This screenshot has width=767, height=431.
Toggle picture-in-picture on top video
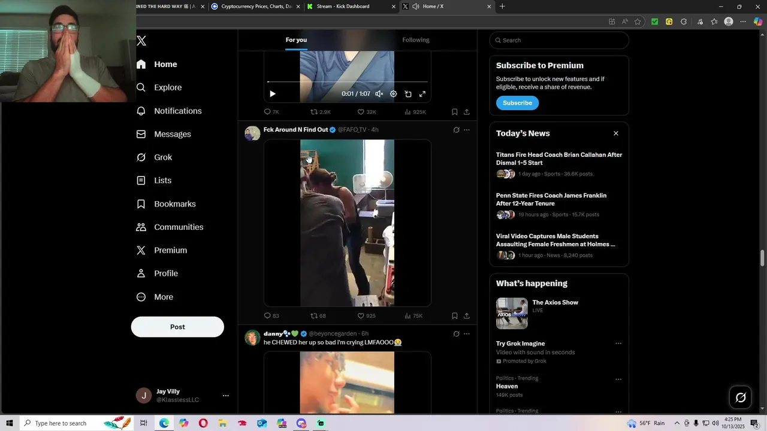click(x=408, y=94)
